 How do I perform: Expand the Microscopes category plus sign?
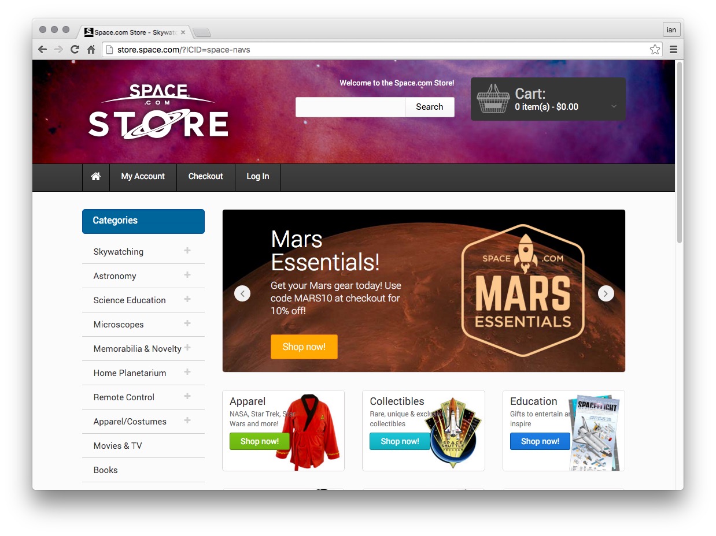pyautogui.click(x=187, y=323)
